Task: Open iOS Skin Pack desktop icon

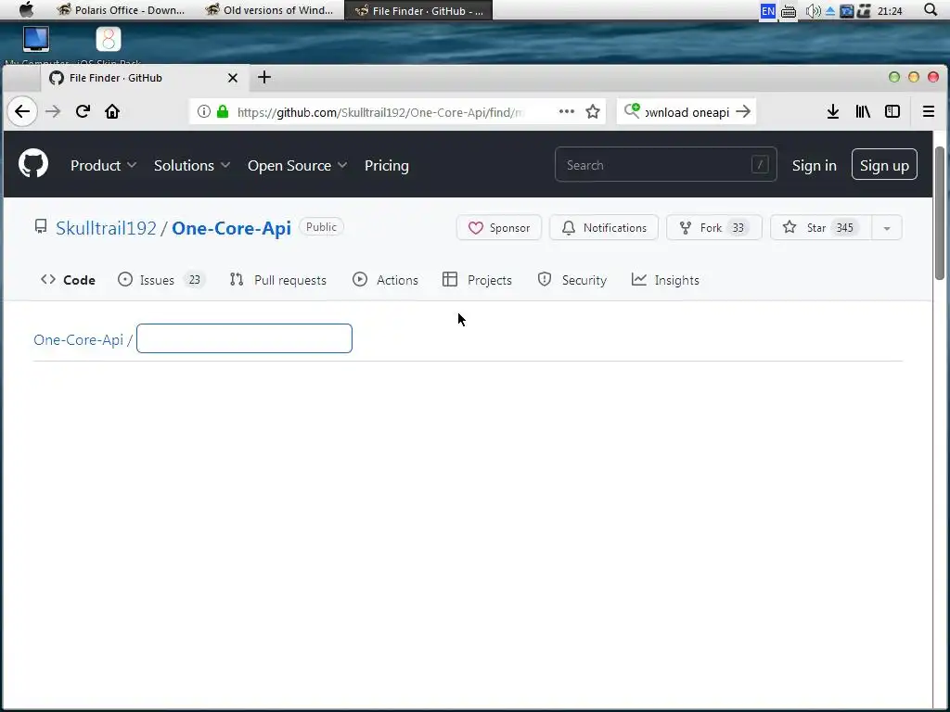Action: pyautogui.click(x=109, y=39)
